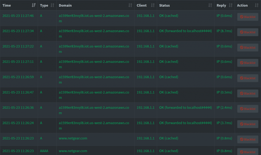Viewport: 261px width, 155px height.
Task: Click OK (cached) status at 11:27:46
Action: coord(169,16)
